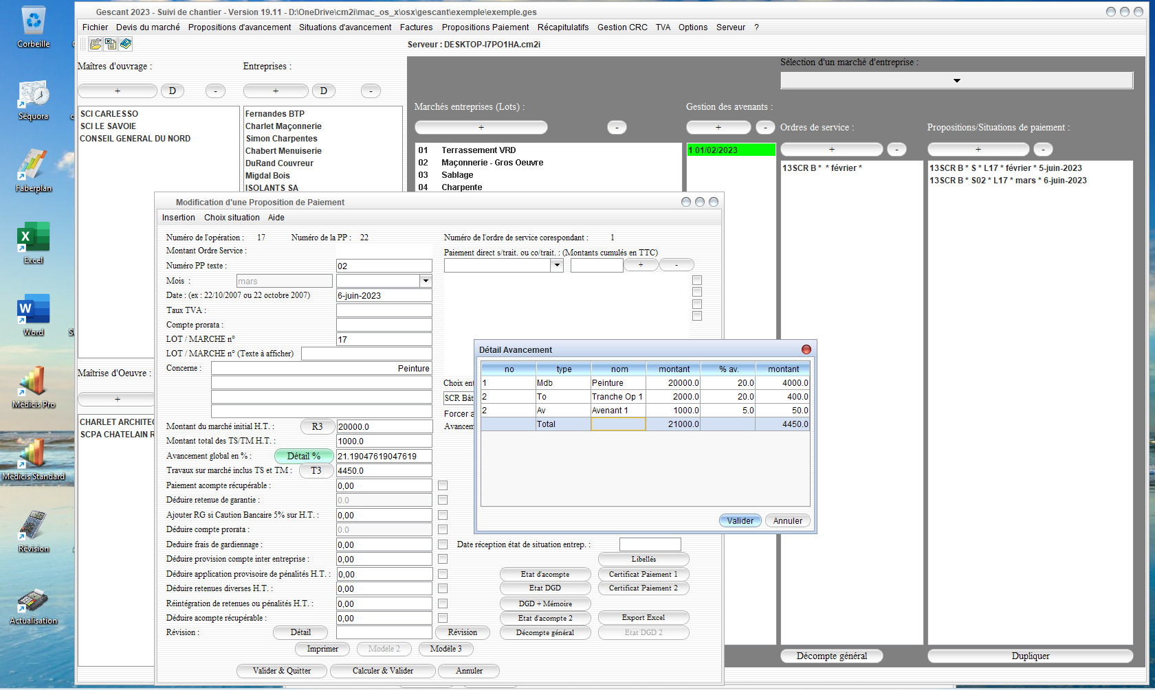Open Médicis Standard desktop shortcut
1155x690 pixels.
coord(34,460)
